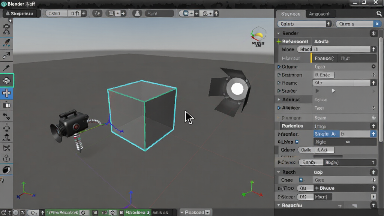Toggle the Ott switch in the bottom row
Screen dimensions: 384x216
point(305,196)
